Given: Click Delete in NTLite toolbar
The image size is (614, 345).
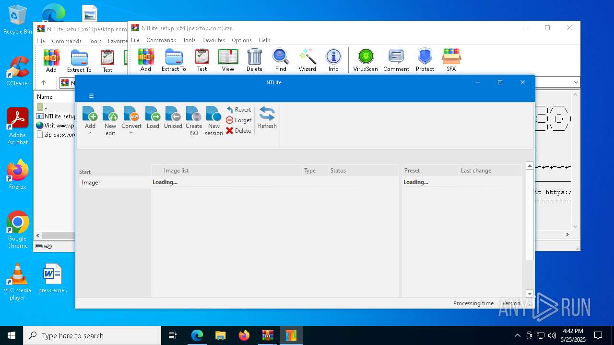Looking at the screenshot, I should 238,131.
